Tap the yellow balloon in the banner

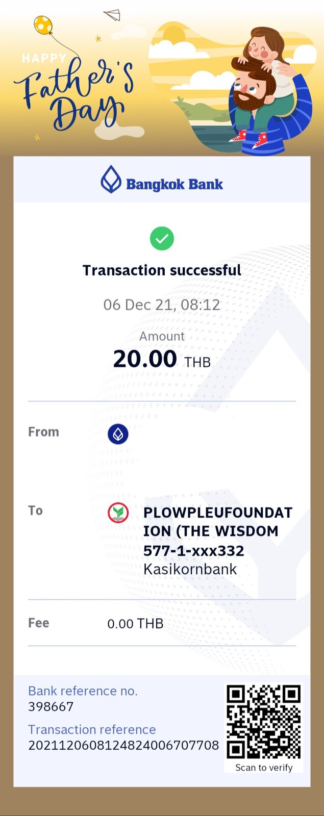pyautogui.click(x=43, y=24)
